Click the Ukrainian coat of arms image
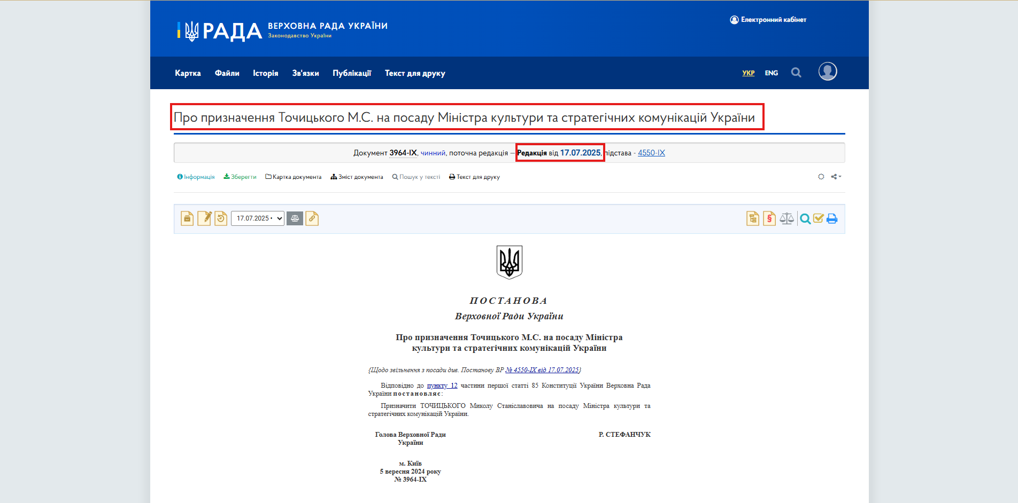 click(509, 262)
